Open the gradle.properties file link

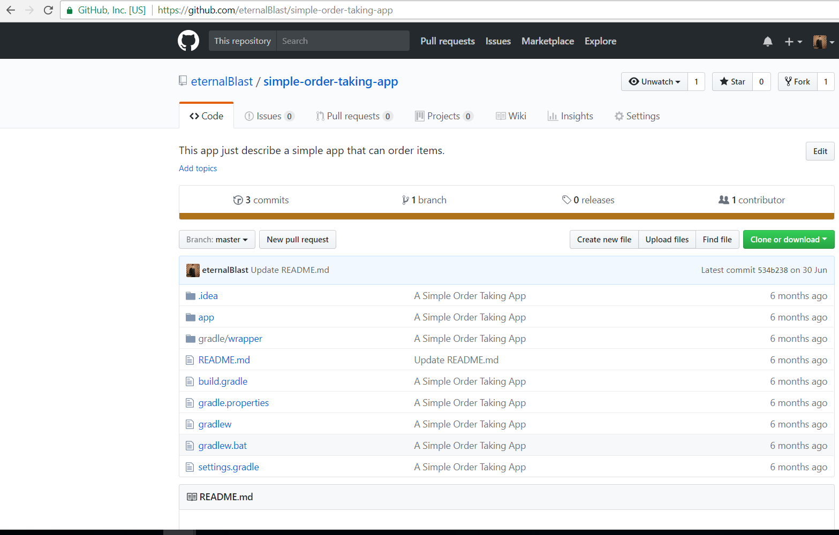[233, 403]
